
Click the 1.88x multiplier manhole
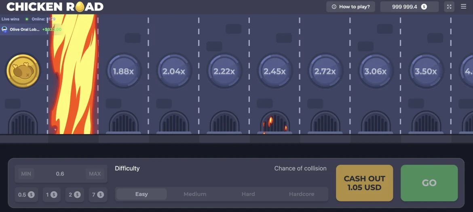click(123, 71)
